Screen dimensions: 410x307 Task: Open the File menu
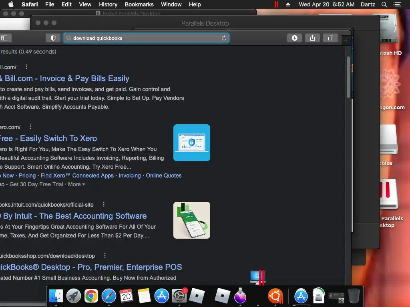50,4
